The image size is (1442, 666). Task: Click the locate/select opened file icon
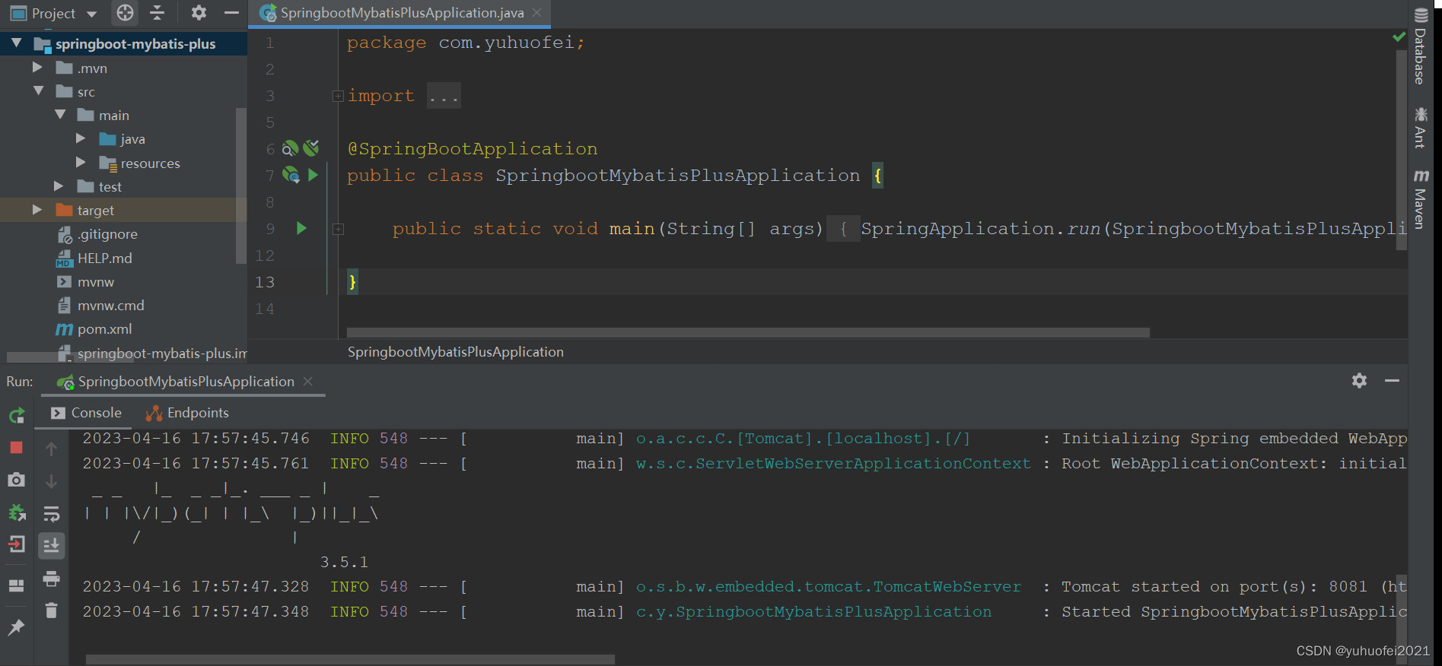coord(126,13)
